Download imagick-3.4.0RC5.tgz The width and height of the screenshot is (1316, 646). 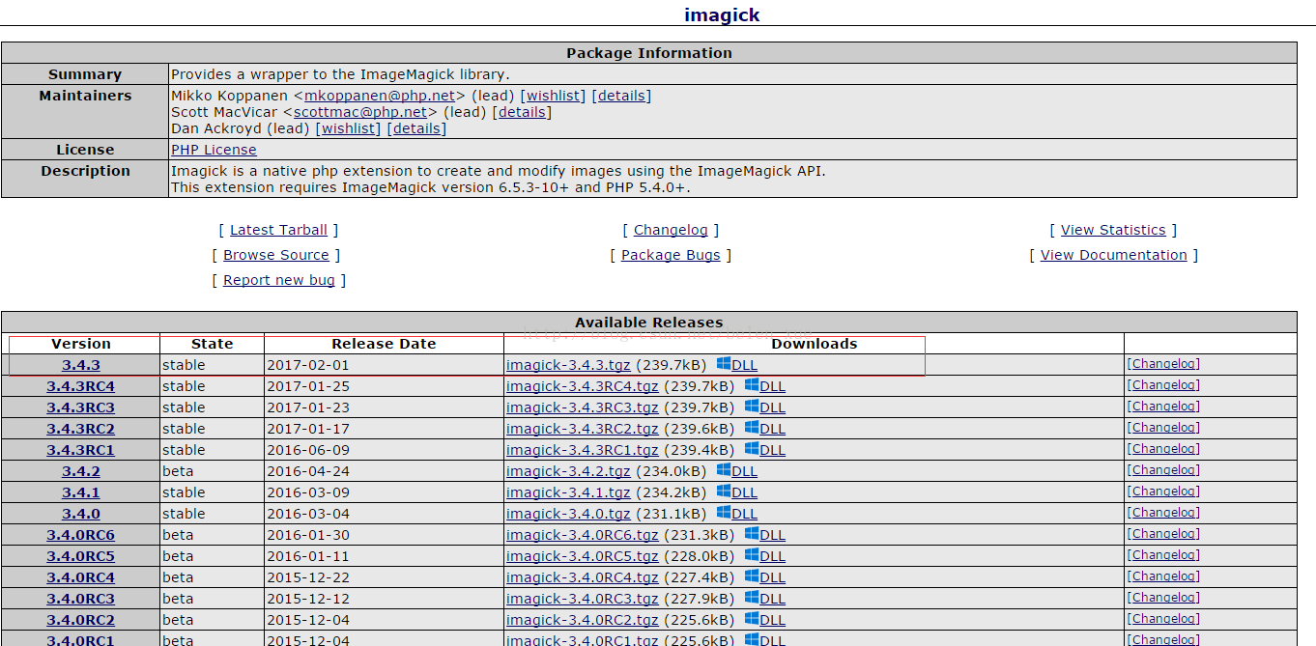click(x=583, y=556)
